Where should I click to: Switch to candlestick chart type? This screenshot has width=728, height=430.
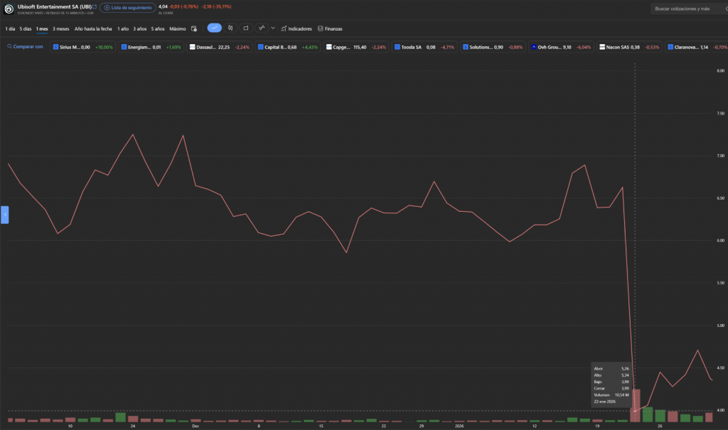(x=230, y=28)
